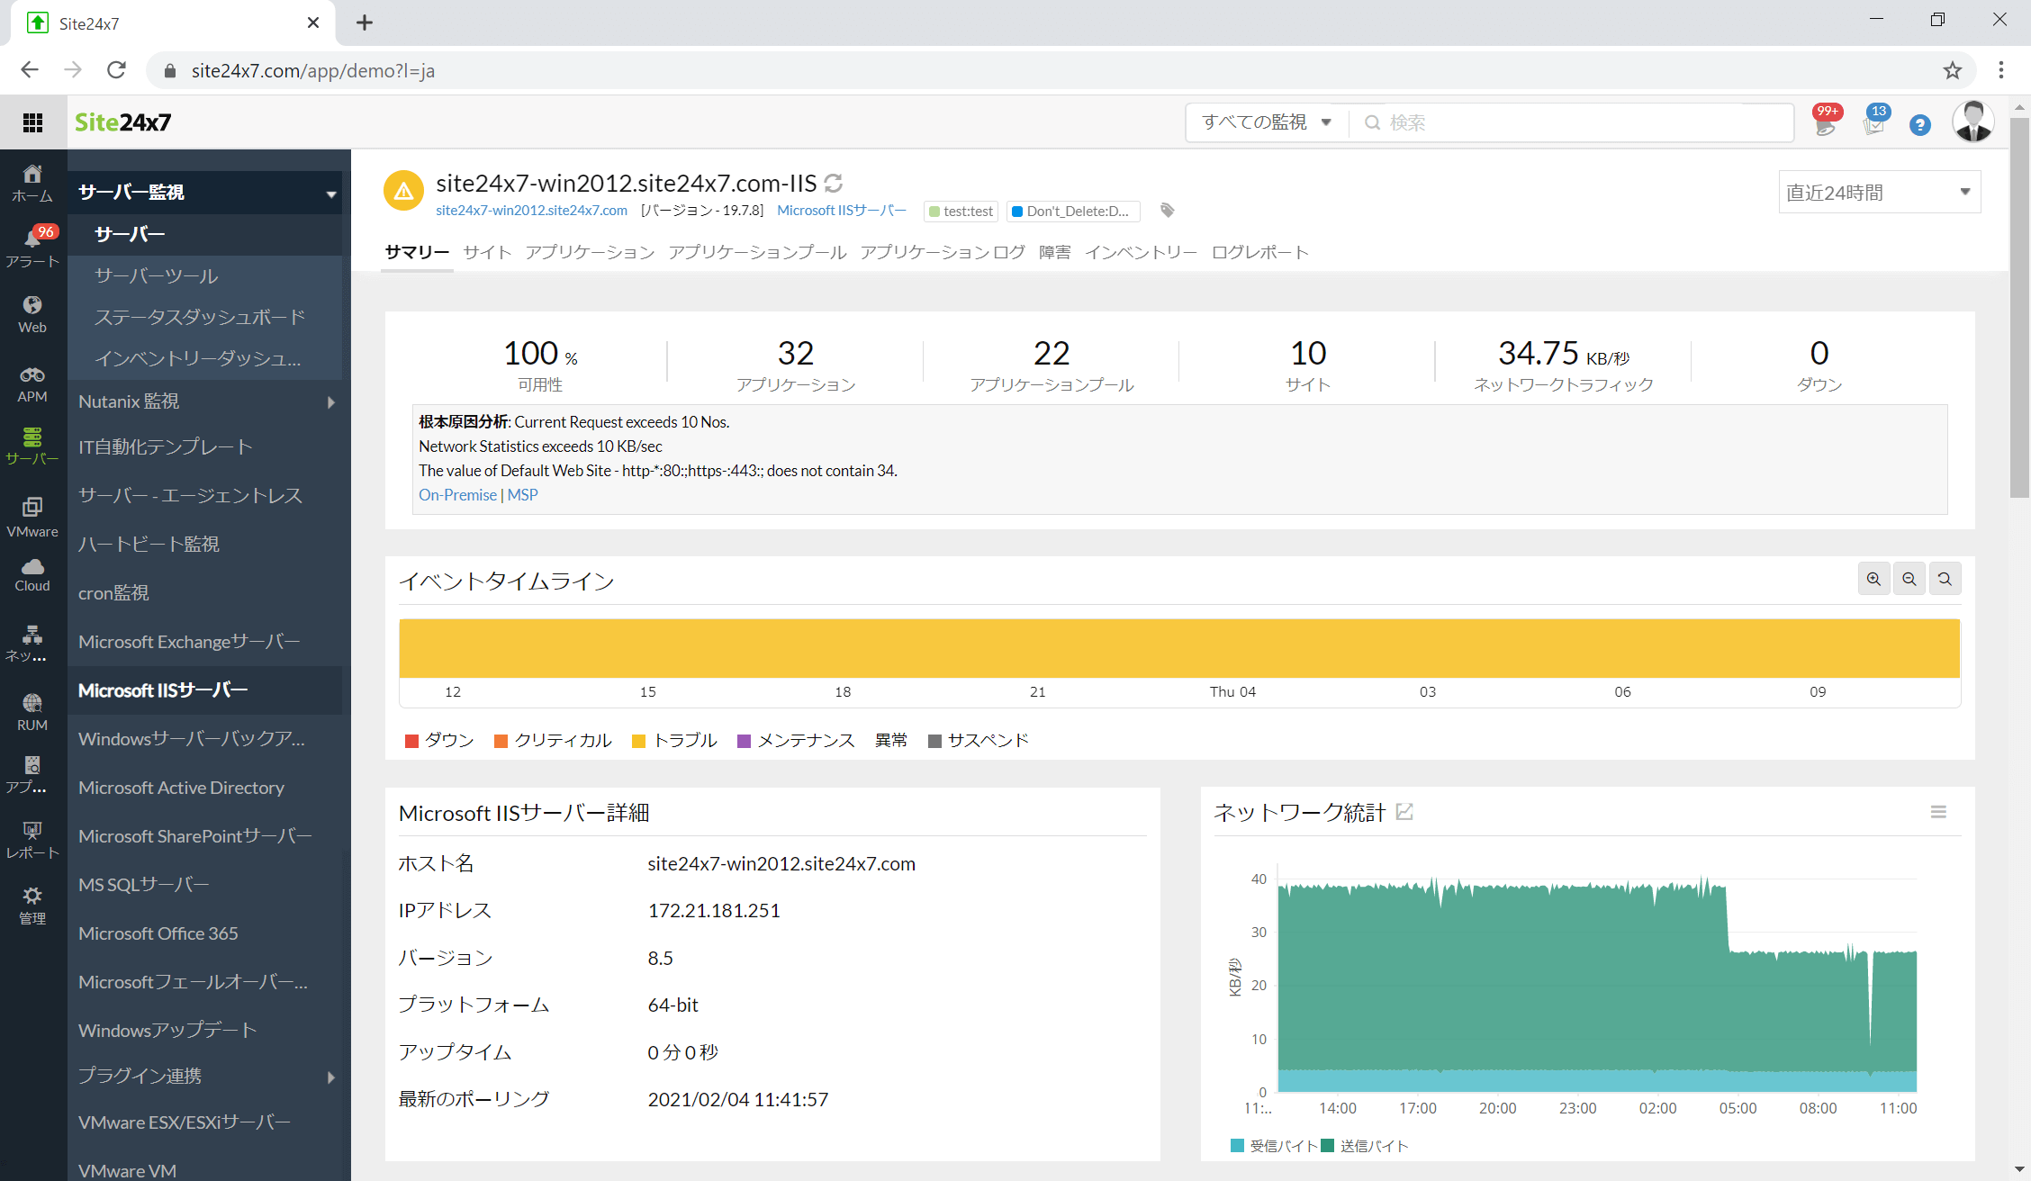Screen dimensions: 2031x1181
Task: Open the すべての監視 filter dropdown
Action: coord(1267,122)
